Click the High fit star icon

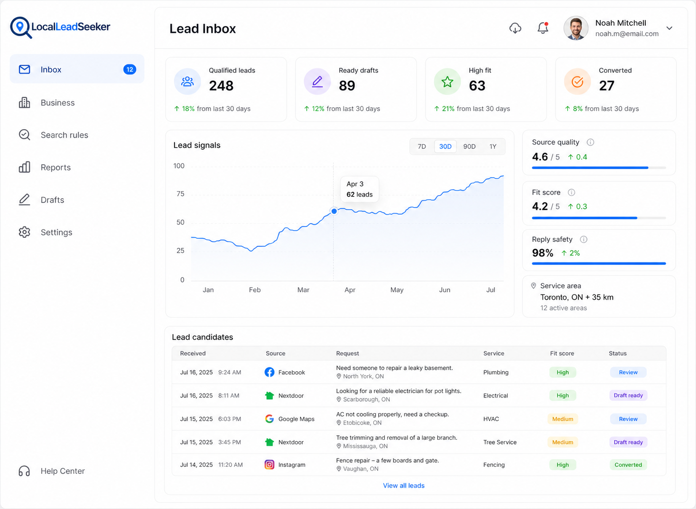pos(447,82)
